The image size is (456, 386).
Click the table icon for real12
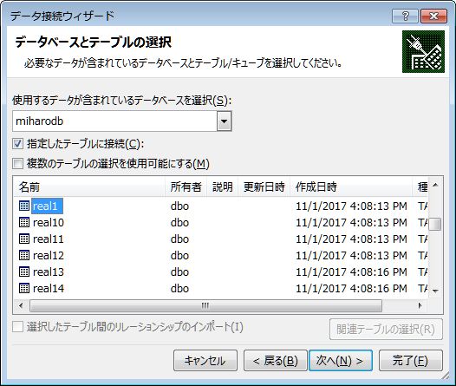pos(24,255)
